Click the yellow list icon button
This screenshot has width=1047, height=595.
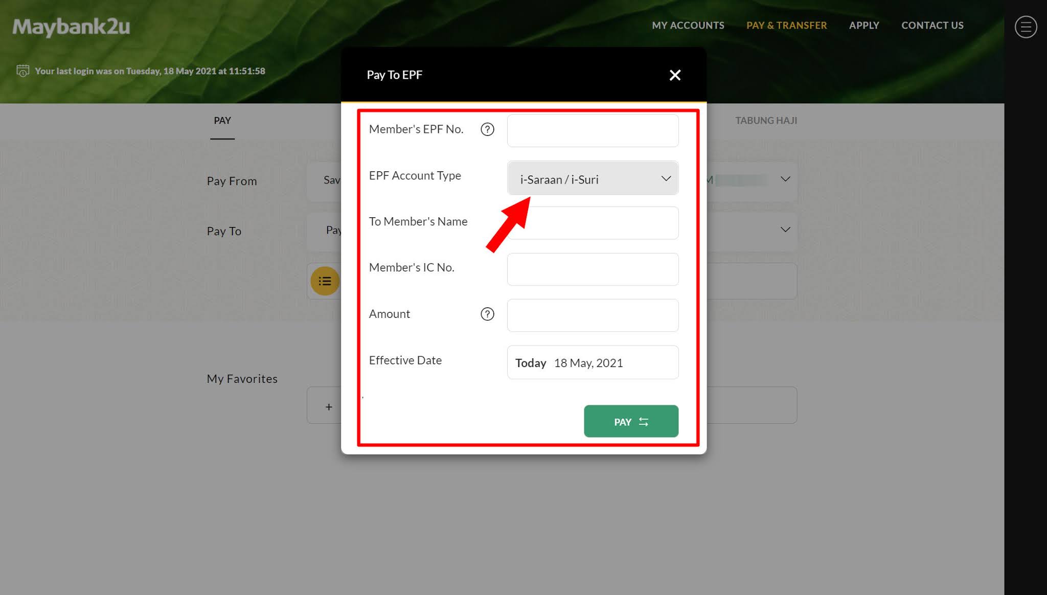pyautogui.click(x=325, y=281)
